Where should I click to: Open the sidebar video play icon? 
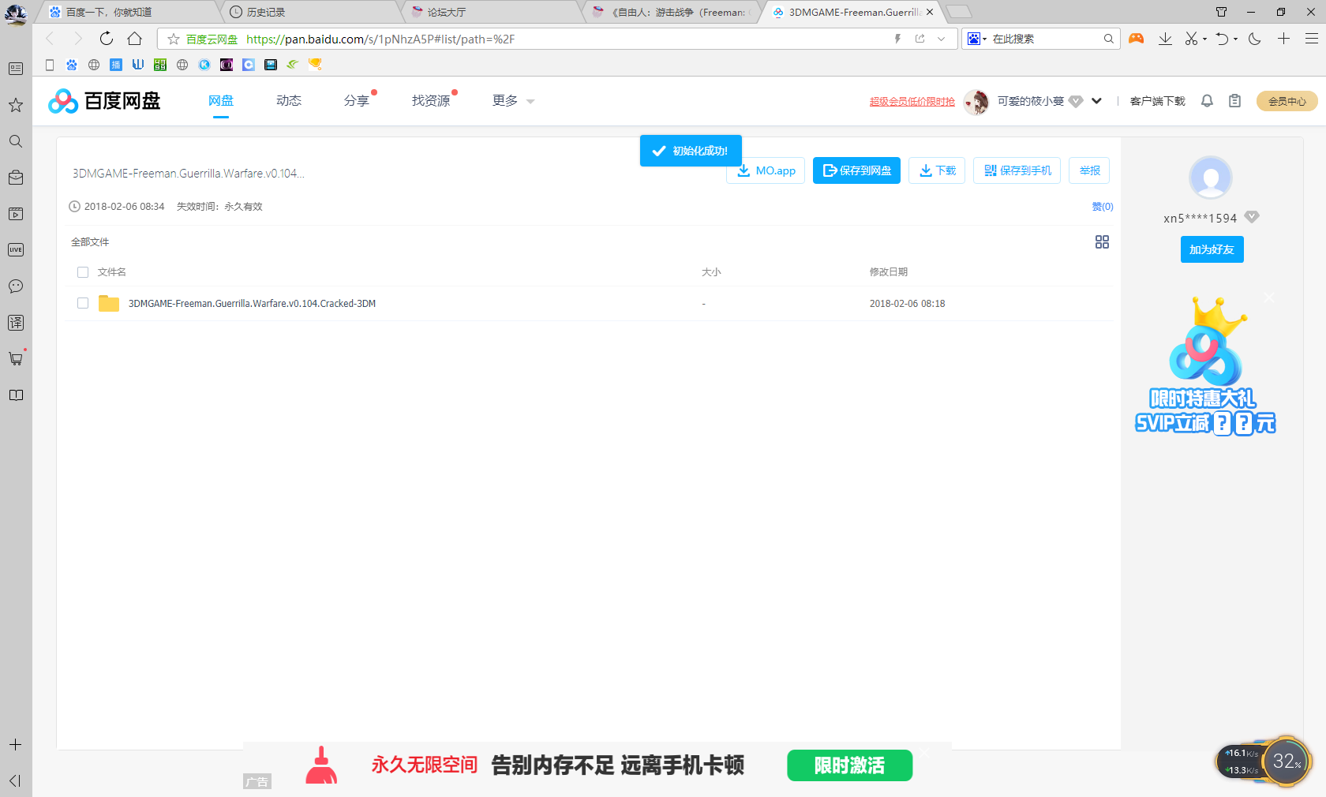coord(16,214)
